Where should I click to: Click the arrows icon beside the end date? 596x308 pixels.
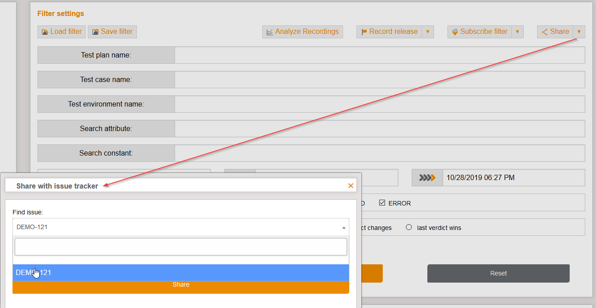pos(427,178)
